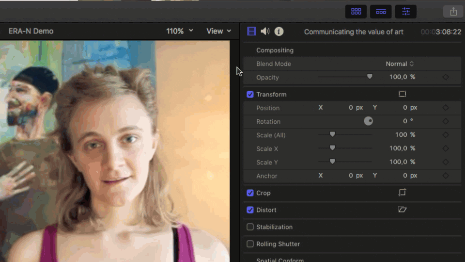The width and height of the screenshot is (465, 262).
Task: Click the clip title Communicating the value of art
Action: pyautogui.click(x=354, y=32)
